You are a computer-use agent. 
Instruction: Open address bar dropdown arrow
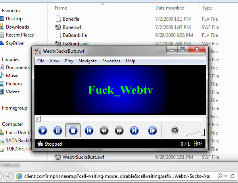pyautogui.click(x=226, y=176)
